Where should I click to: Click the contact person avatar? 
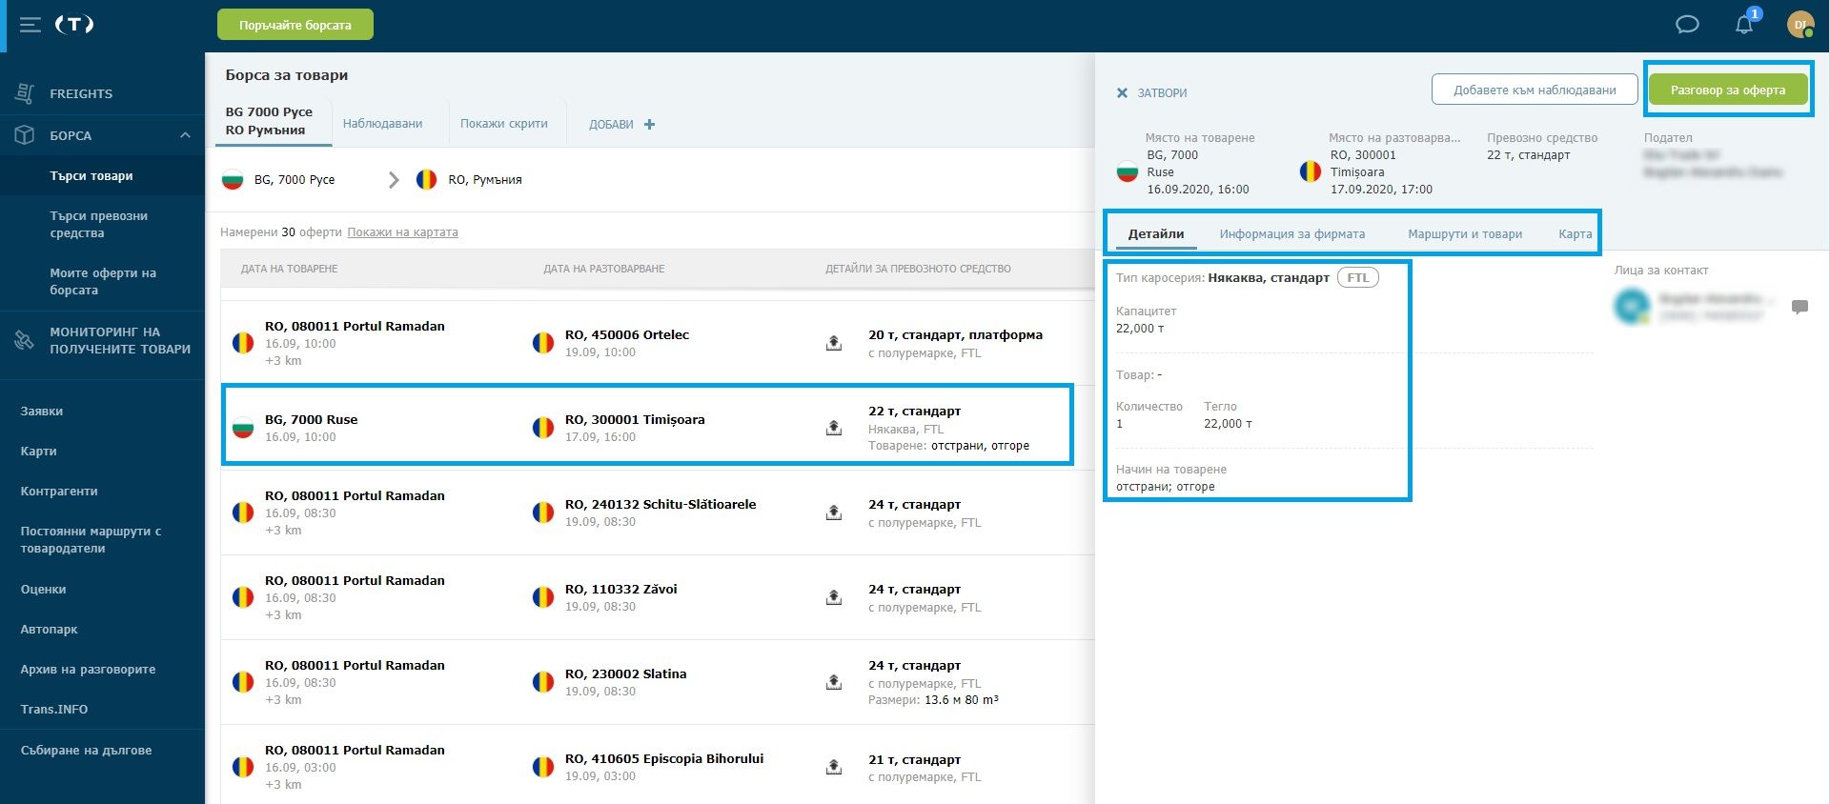pyautogui.click(x=1632, y=306)
